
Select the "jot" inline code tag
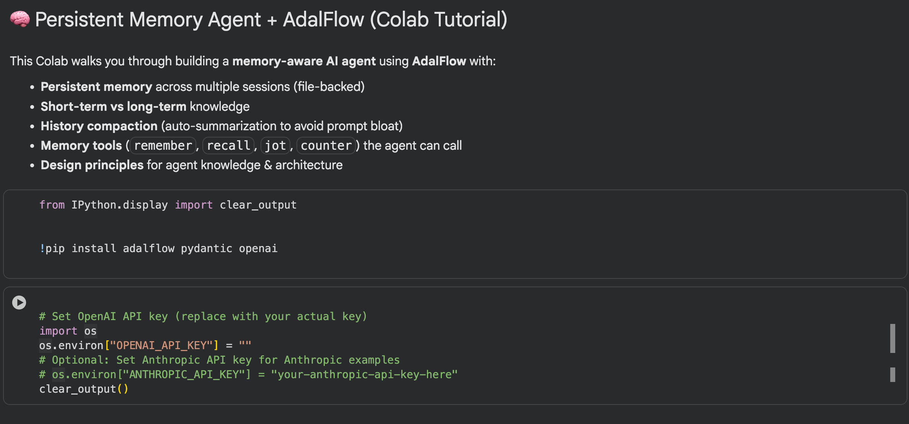click(275, 146)
